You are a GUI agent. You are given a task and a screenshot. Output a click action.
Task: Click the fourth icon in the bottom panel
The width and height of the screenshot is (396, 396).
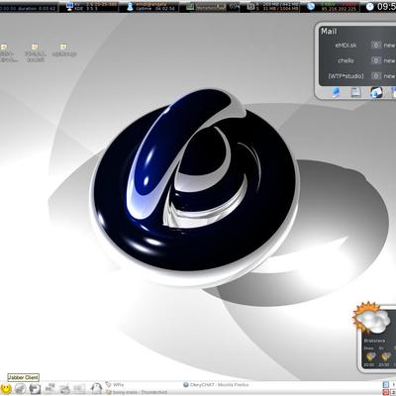pyautogui.click(x=50, y=388)
